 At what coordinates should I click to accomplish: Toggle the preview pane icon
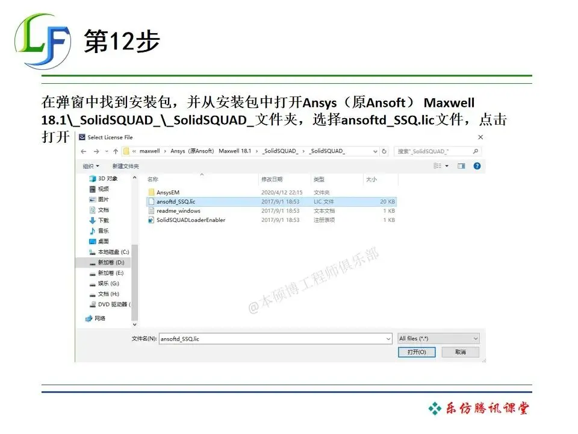pyautogui.click(x=461, y=166)
